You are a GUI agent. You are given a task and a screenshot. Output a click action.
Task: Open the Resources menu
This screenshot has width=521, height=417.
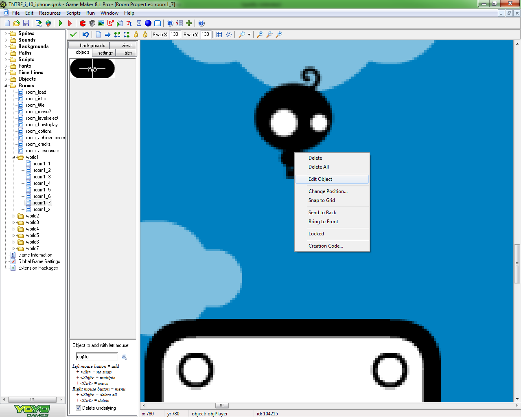tap(50, 13)
